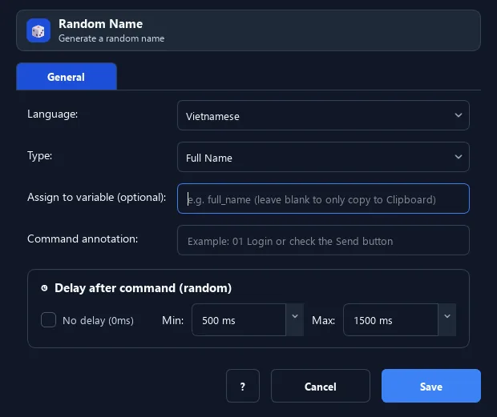Viewport: 497px width, 417px height.
Task: Click the Type: label
Action: pos(39,156)
